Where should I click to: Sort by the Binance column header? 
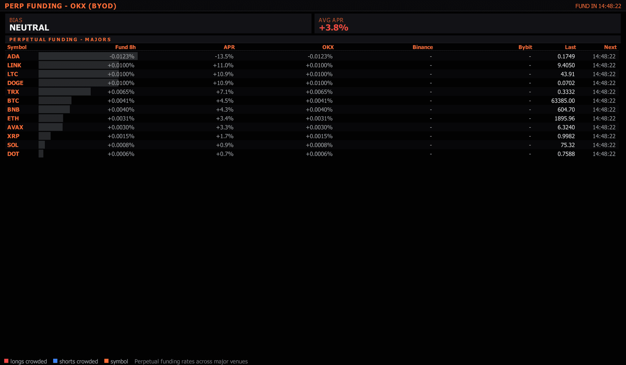pyautogui.click(x=423, y=47)
